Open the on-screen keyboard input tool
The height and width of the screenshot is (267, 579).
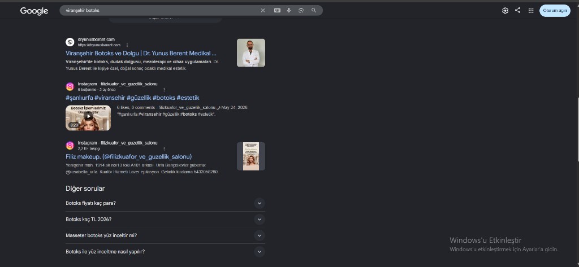pyautogui.click(x=277, y=10)
